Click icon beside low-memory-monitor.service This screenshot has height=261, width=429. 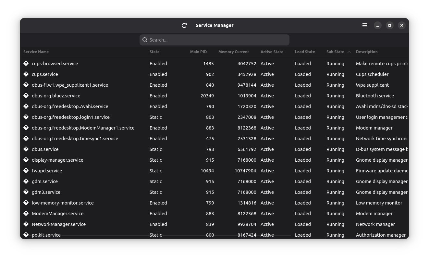click(26, 203)
